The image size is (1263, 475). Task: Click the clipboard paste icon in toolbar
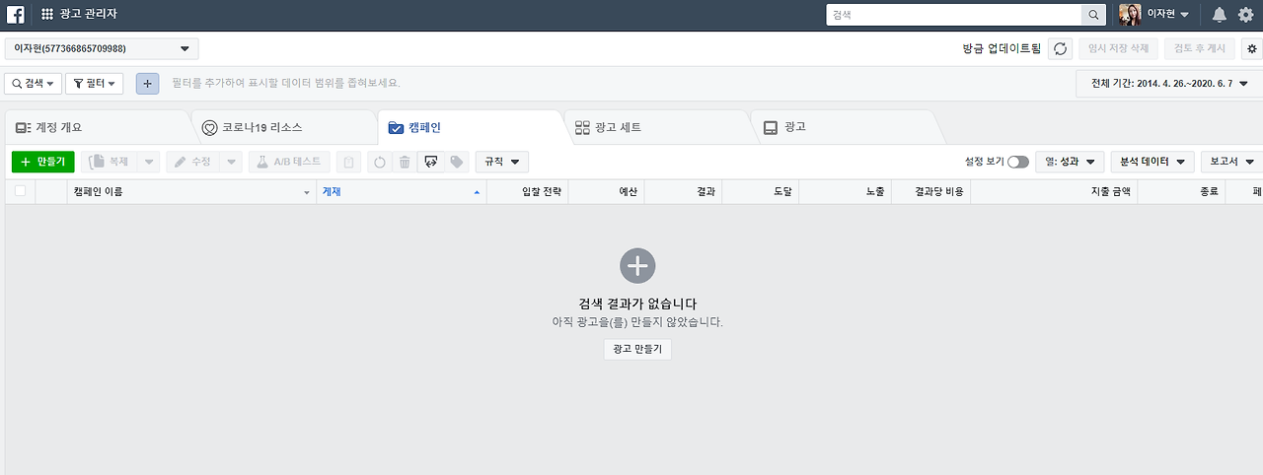348,162
